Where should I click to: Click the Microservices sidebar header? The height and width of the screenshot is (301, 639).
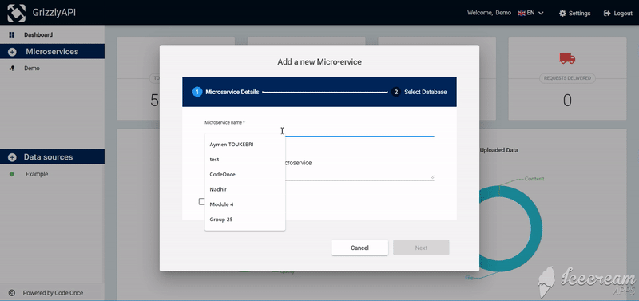click(52, 52)
